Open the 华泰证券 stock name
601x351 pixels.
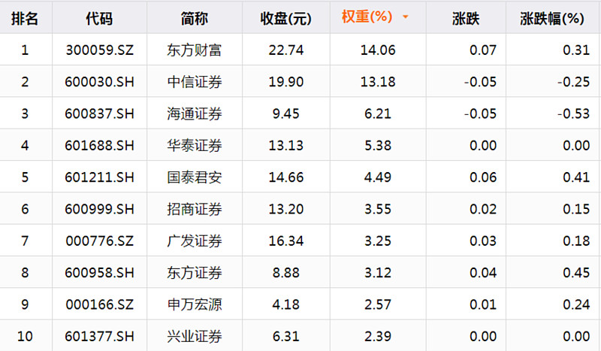(195, 146)
